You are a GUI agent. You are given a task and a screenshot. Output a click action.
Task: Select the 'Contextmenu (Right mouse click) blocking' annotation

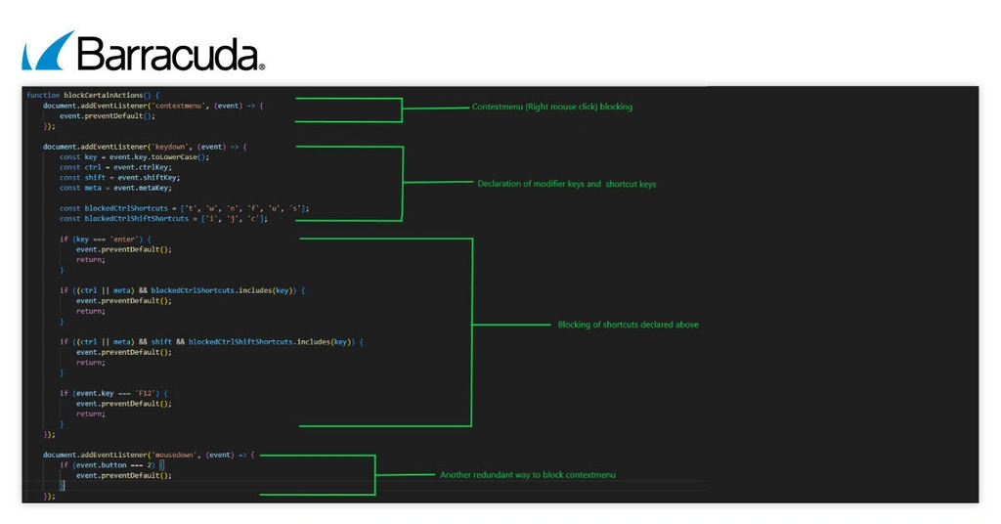point(551,107)
